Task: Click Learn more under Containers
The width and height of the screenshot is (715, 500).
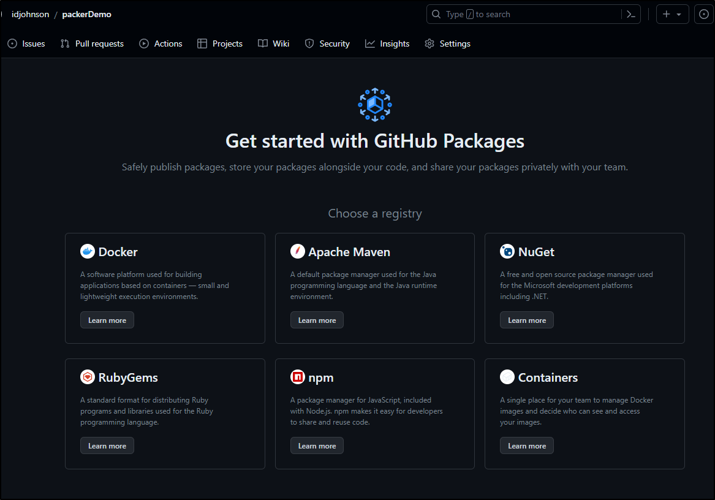Action: [527, 445]
